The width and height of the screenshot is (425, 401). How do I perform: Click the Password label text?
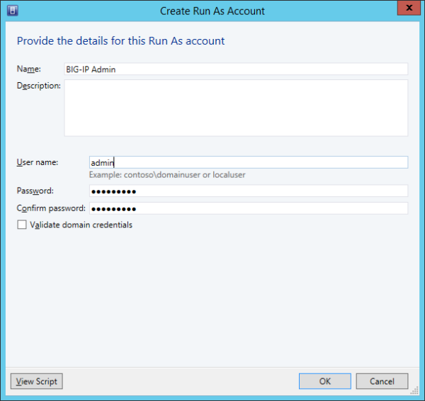click(35, 191)
